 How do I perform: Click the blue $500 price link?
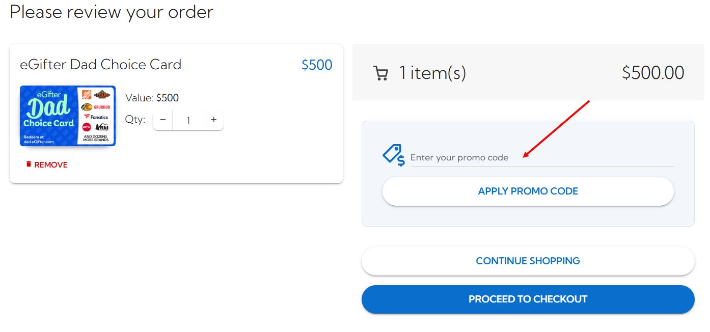[x=317, y=64]
